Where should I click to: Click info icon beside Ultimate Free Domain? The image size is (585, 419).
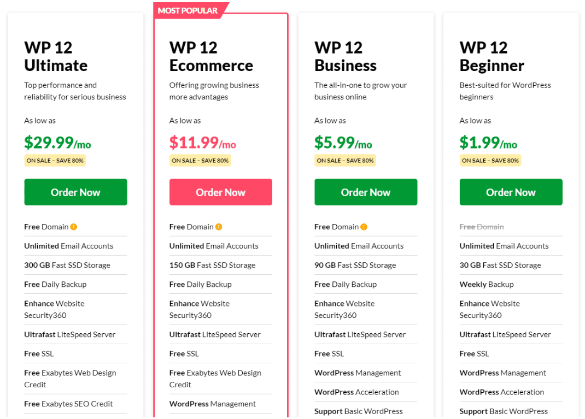(x=74, y=227)
